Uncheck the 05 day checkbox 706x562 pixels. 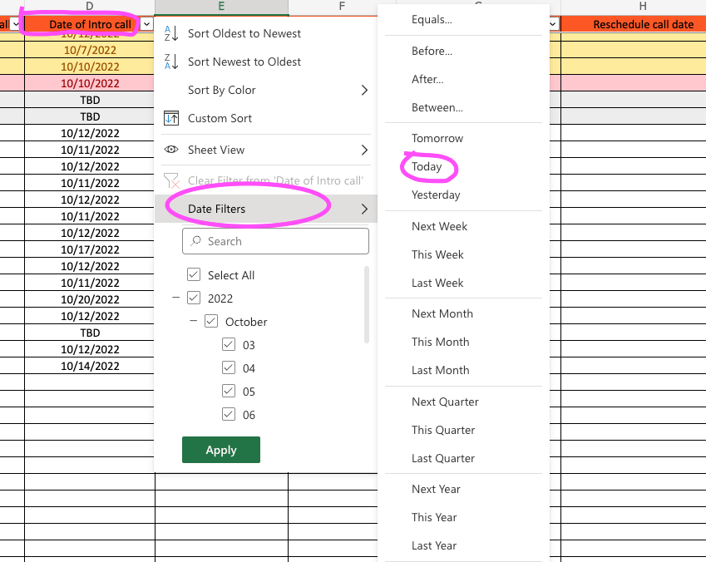[229, 392]
